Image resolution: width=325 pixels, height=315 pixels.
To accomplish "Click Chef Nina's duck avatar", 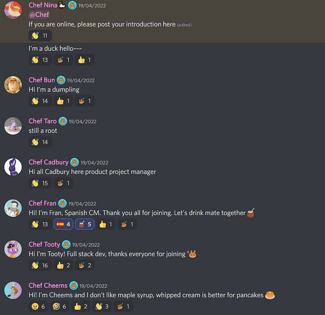I will [13, 10].
